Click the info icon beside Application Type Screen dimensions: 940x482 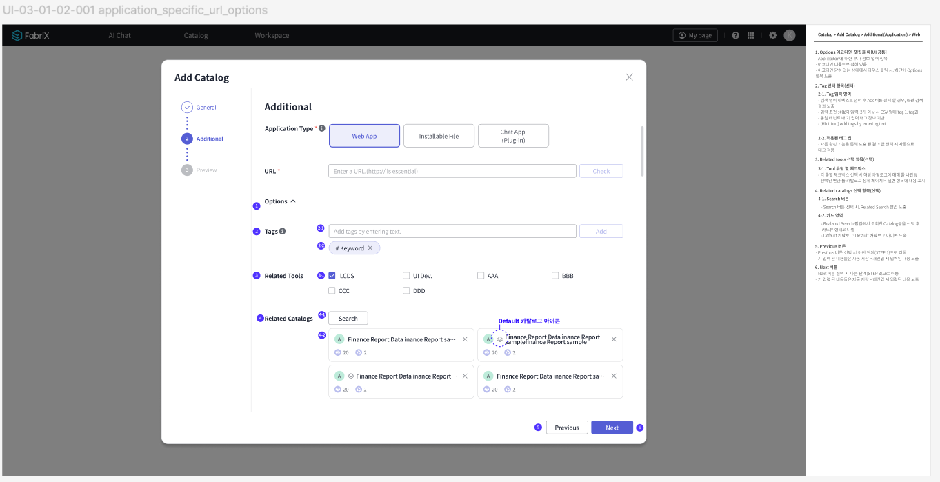[x=322, y=128]
